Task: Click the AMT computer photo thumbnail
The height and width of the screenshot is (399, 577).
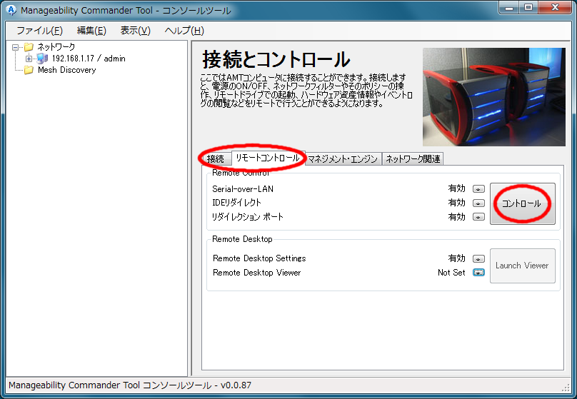Action: coord(494,97)
